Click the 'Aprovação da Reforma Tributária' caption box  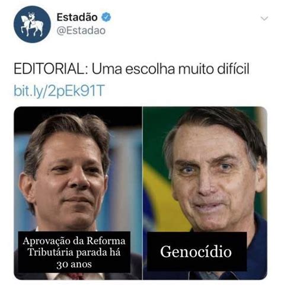pyautogui.click(x=74, y=252)
